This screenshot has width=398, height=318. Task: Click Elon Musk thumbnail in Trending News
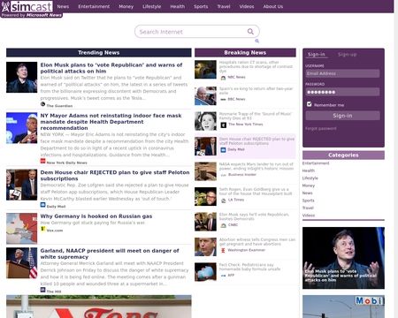click(22, 77)
